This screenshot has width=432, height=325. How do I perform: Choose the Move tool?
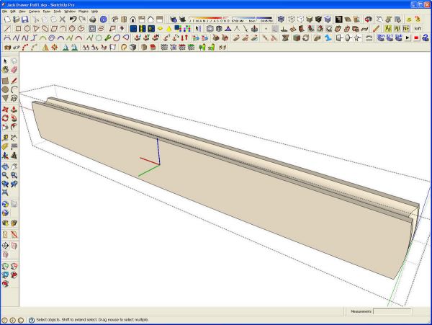coord(5,110)
